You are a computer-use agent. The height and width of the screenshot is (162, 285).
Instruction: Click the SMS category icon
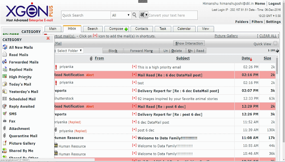coord(5,113)
